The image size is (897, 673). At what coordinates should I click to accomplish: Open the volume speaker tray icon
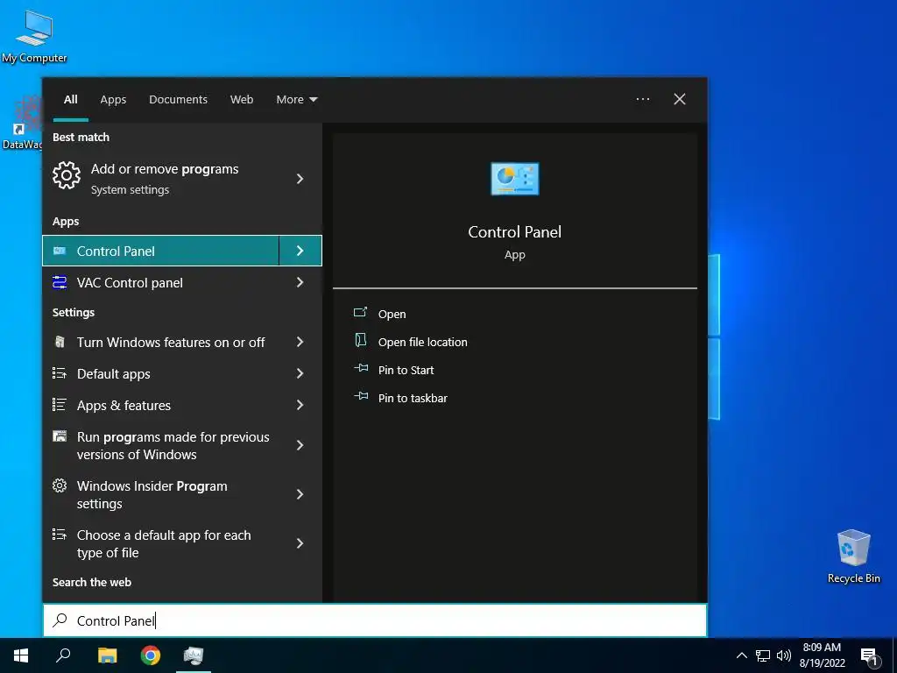pos(784,655)
